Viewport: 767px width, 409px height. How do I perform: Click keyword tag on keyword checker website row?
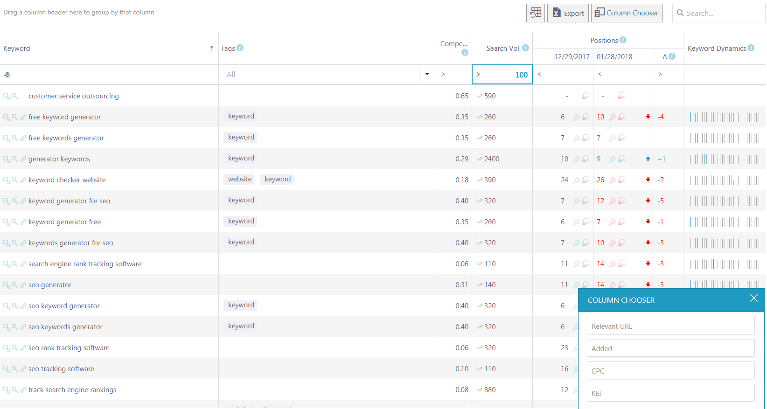(278, 179)
